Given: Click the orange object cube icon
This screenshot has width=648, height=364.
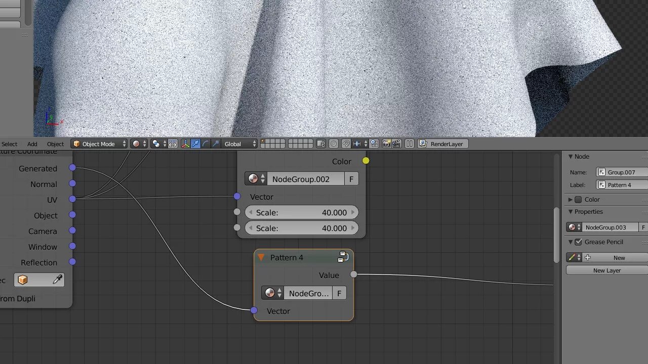Looking at the screenshot, I should (x=23, y=280).
